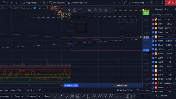Open chart settings gear in top bar
The image size is (176, 99).
pyautogui.click(x=152, y=3)
